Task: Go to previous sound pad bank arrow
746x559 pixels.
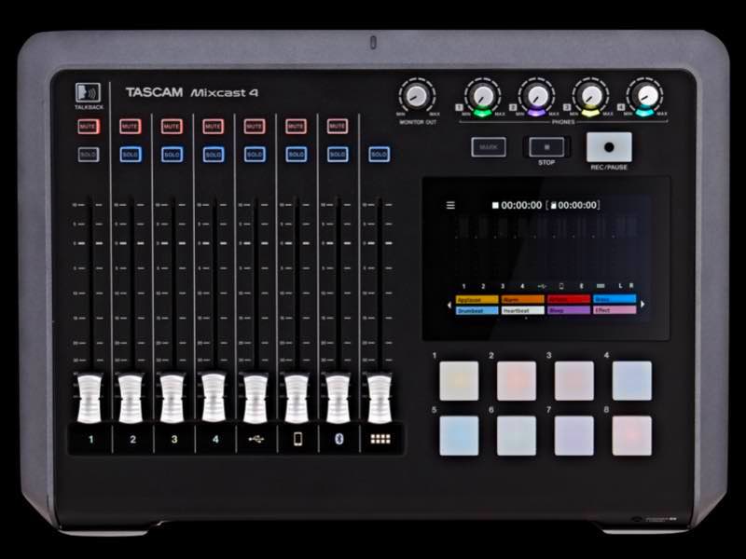Action: click(x=449, y=305)
